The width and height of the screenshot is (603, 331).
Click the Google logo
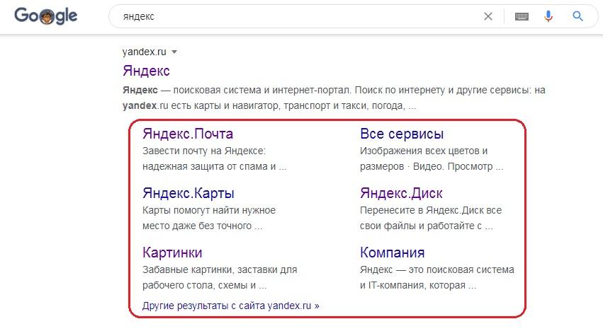click(46, 16)
